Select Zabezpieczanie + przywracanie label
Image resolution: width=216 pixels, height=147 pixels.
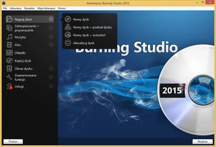27,28
